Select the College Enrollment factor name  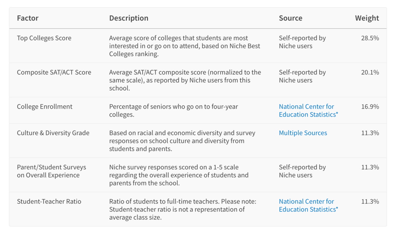click(x=45, y=106)
